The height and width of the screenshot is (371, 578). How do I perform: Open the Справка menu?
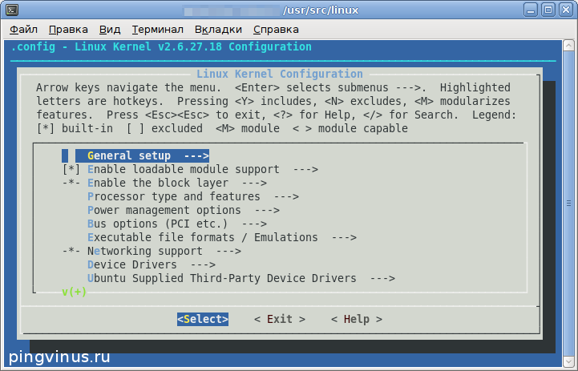[x=276, y=30]
